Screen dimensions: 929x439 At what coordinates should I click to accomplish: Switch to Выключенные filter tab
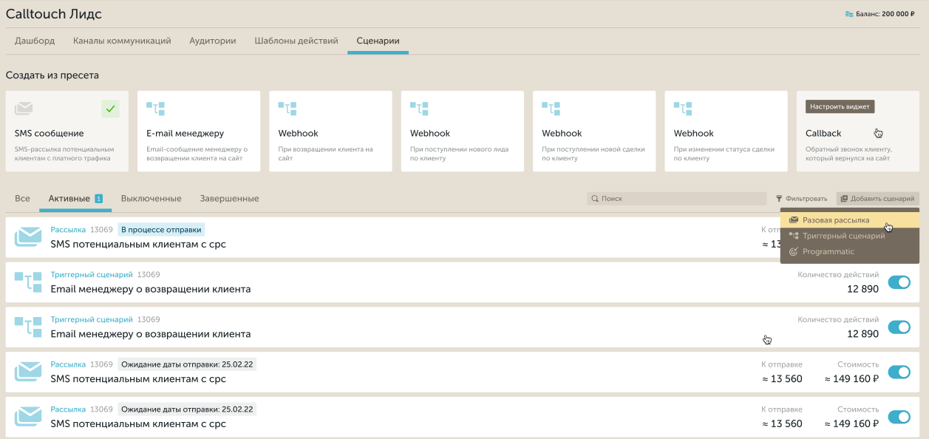(x=151, y=199)
